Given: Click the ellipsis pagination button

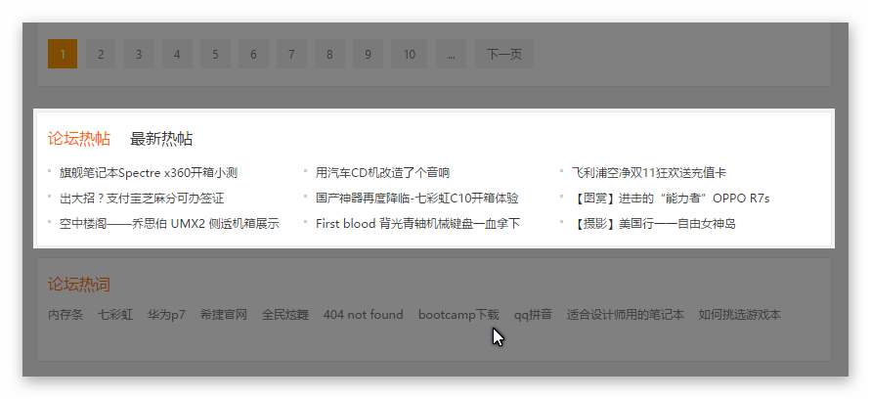Looking at the screenshot, I should coord(451,54).
